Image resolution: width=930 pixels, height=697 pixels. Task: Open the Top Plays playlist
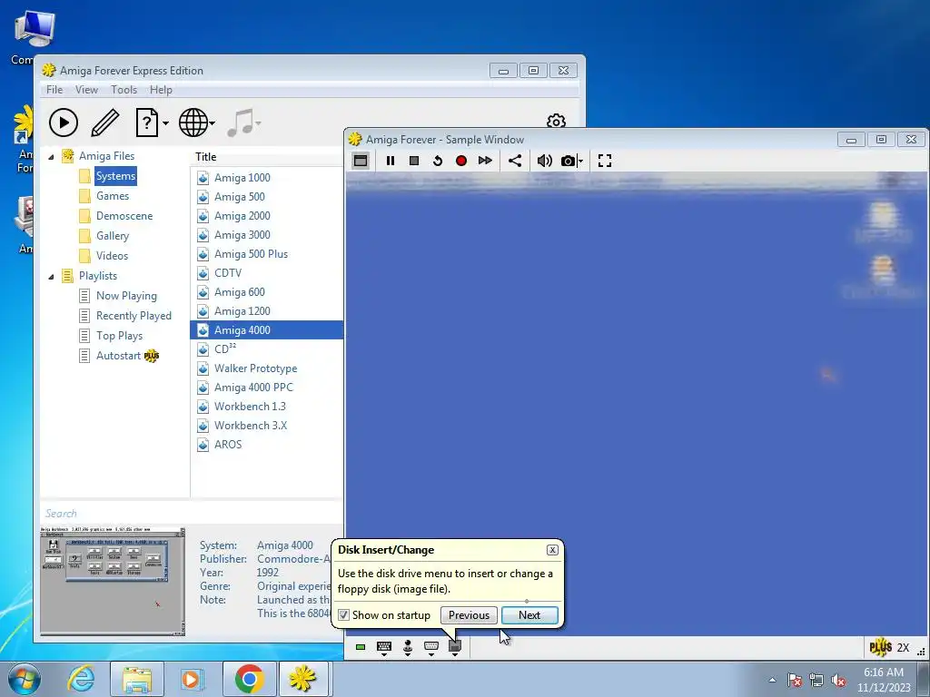pyautogui.click(x=119, y=336)
